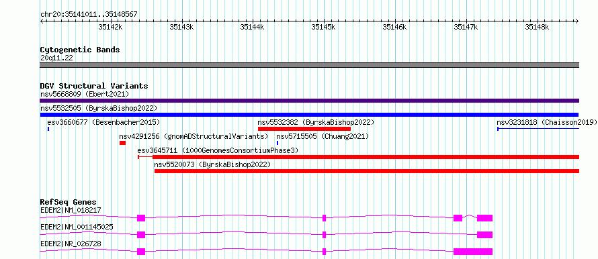Click the long blue nsv5532505 variant bar
598x259 pixels.
pyautogui.click(x=309, y=115)
